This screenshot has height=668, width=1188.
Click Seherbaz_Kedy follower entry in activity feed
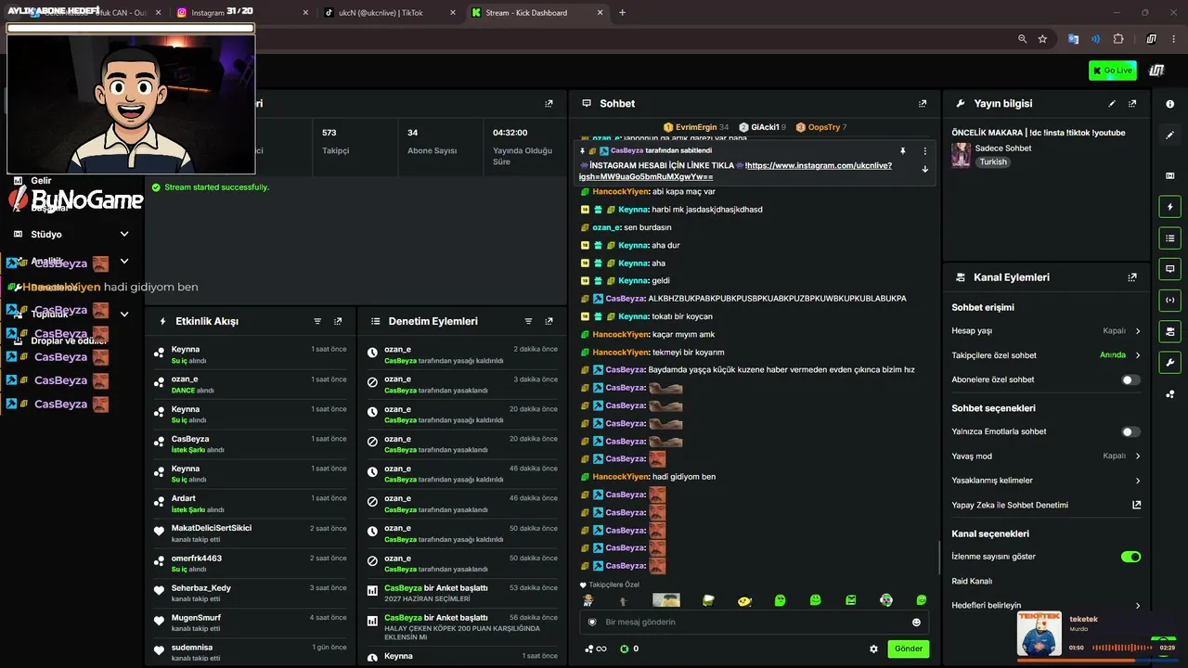(x=251, y=592)
